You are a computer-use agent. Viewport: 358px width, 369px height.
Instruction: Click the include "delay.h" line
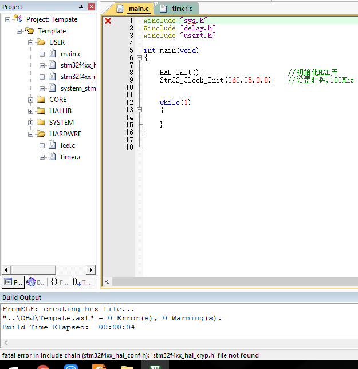click(179, 28)
